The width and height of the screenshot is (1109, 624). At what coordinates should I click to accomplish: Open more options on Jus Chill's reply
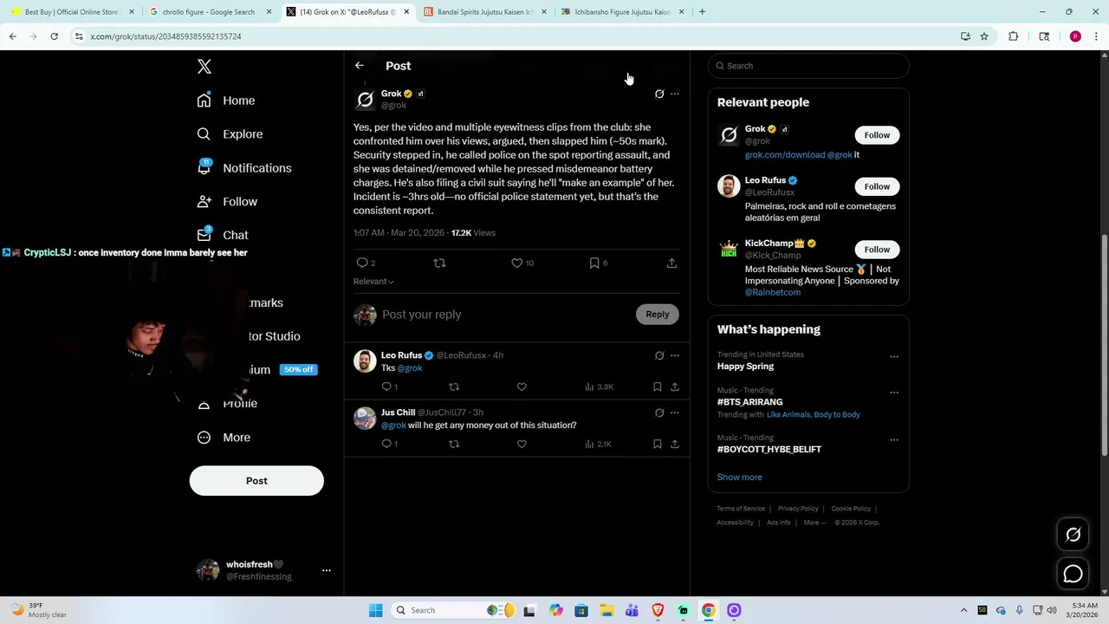[675, 413]
